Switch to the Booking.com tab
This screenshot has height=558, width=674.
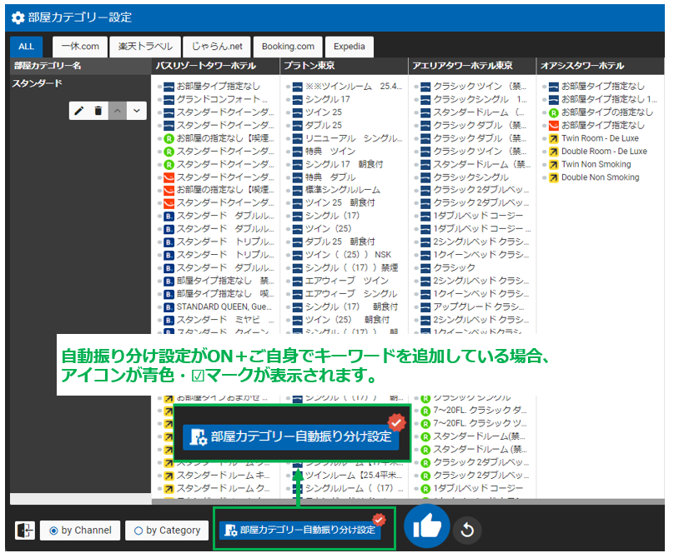click(x=284, y=47)
